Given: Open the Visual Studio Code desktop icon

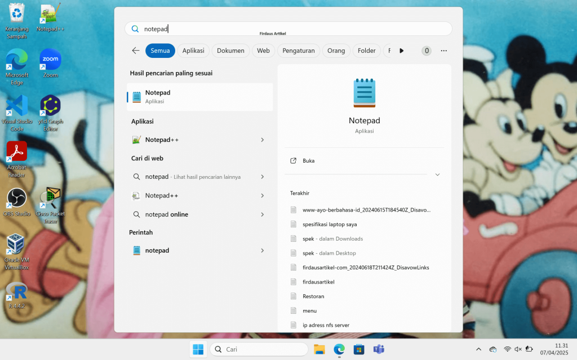Looking at the screenshot, I should point(16,106).
